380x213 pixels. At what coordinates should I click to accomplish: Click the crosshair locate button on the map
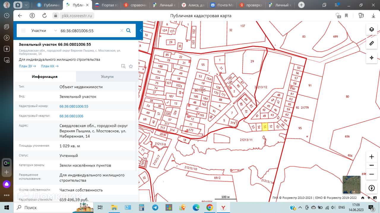click(371, 58)
